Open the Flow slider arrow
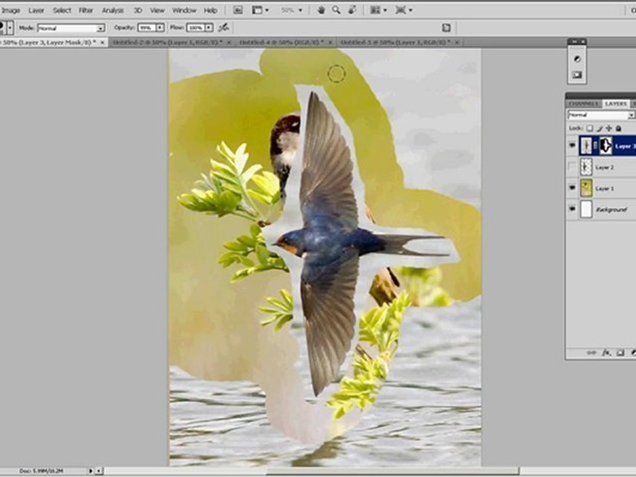This screenshot has height=477, width=636. (209, 28)
